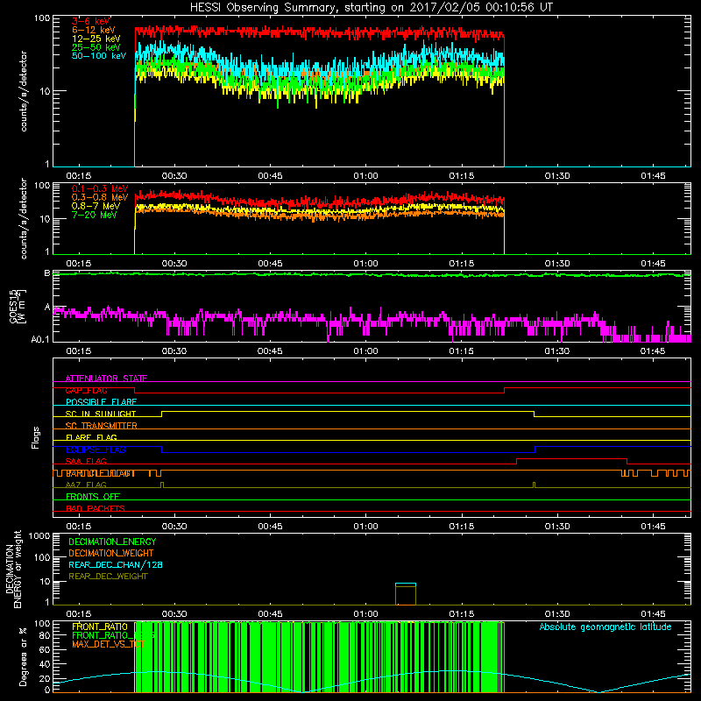Select the DECIMATION ENERGY or weight axis label

pyautogui.click(x=13, y=569)
